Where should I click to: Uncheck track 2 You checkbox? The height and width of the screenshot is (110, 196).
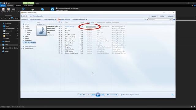(x=59, y=29)
